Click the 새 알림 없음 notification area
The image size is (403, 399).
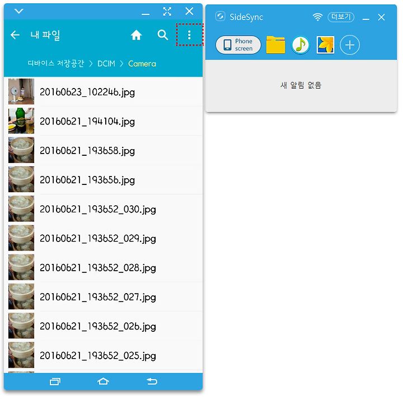point(301,85)
